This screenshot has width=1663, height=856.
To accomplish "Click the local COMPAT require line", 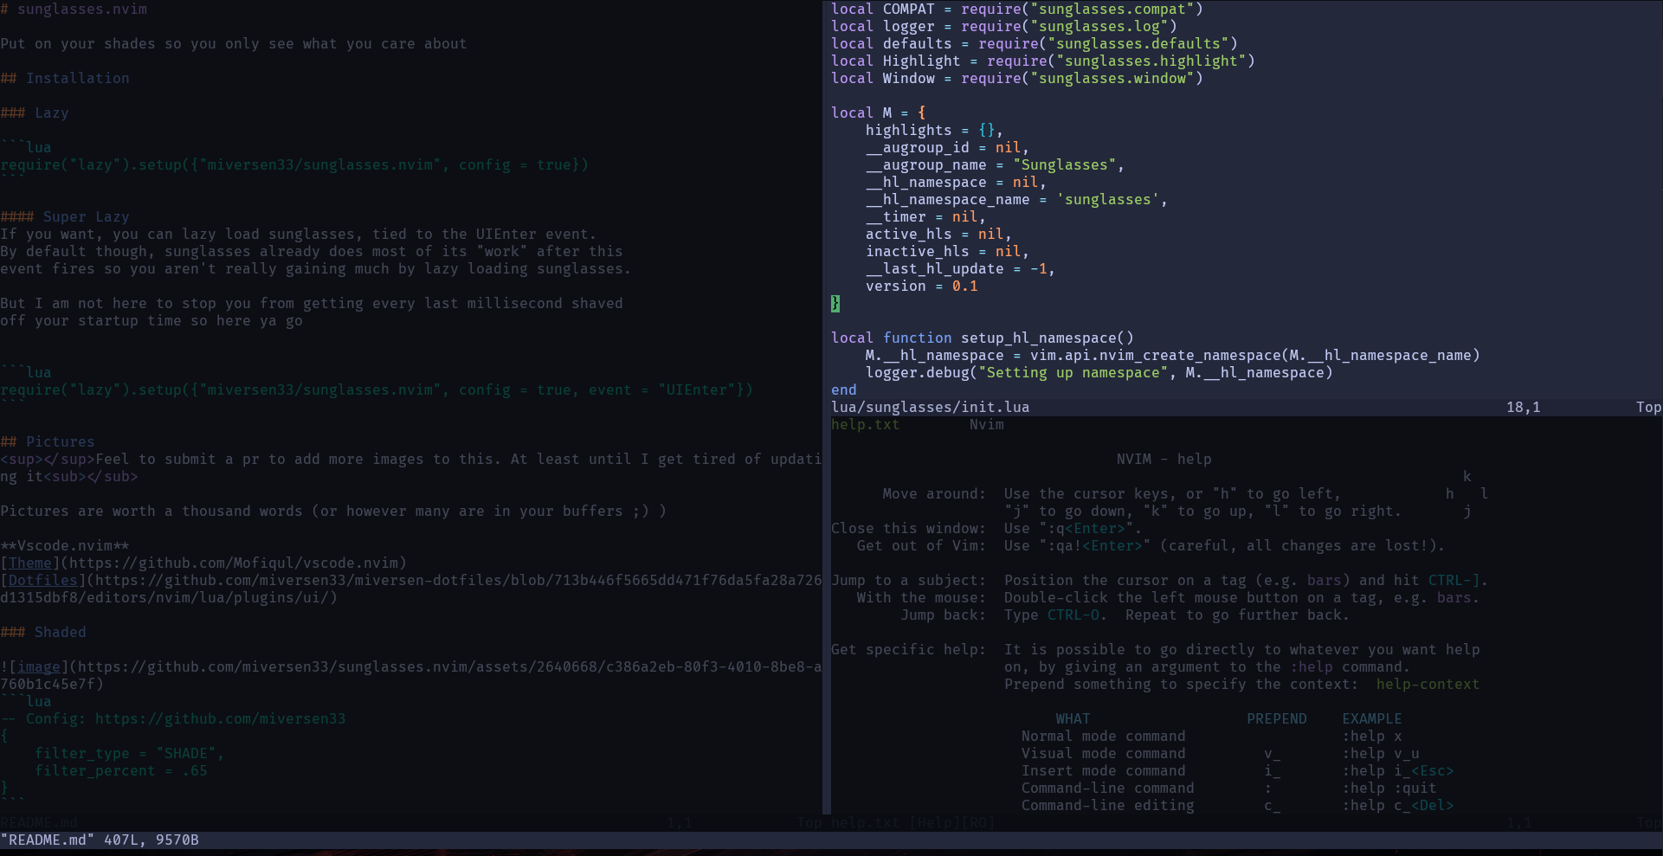I will click(x=1017, y=9).
